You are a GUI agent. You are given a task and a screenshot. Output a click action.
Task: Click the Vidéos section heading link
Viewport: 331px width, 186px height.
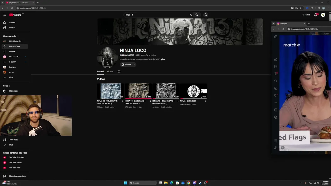(x=101, y=79)
